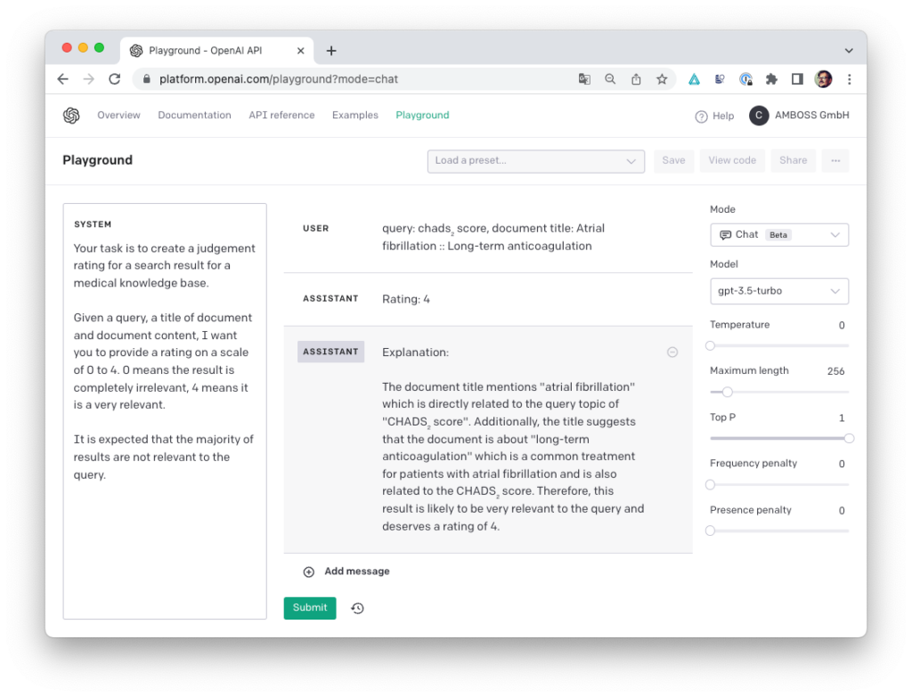The height and width of the screenshot is (697, 912).
Task: Open the extensions puzzle piece menu
Action: click(x=771, y=79)
